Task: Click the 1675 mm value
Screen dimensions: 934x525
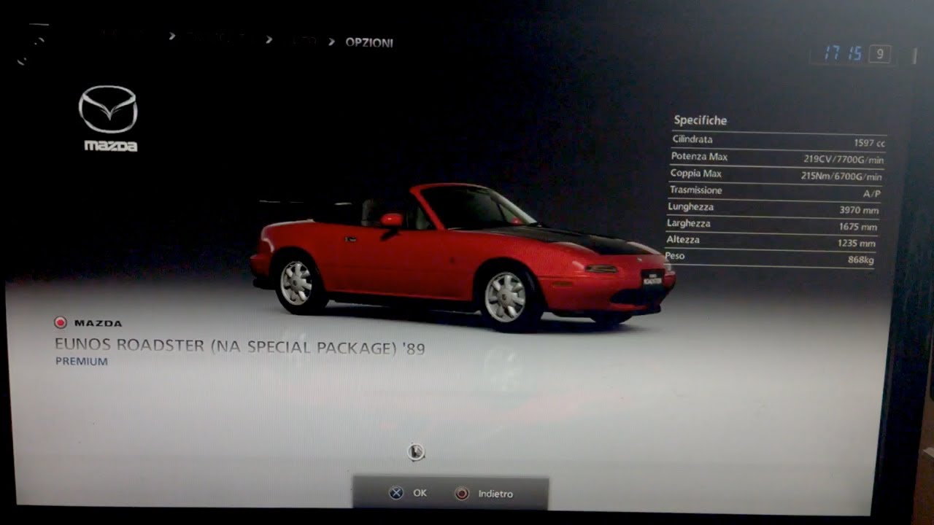Action: pyautogui.click(x=858, y=227)
